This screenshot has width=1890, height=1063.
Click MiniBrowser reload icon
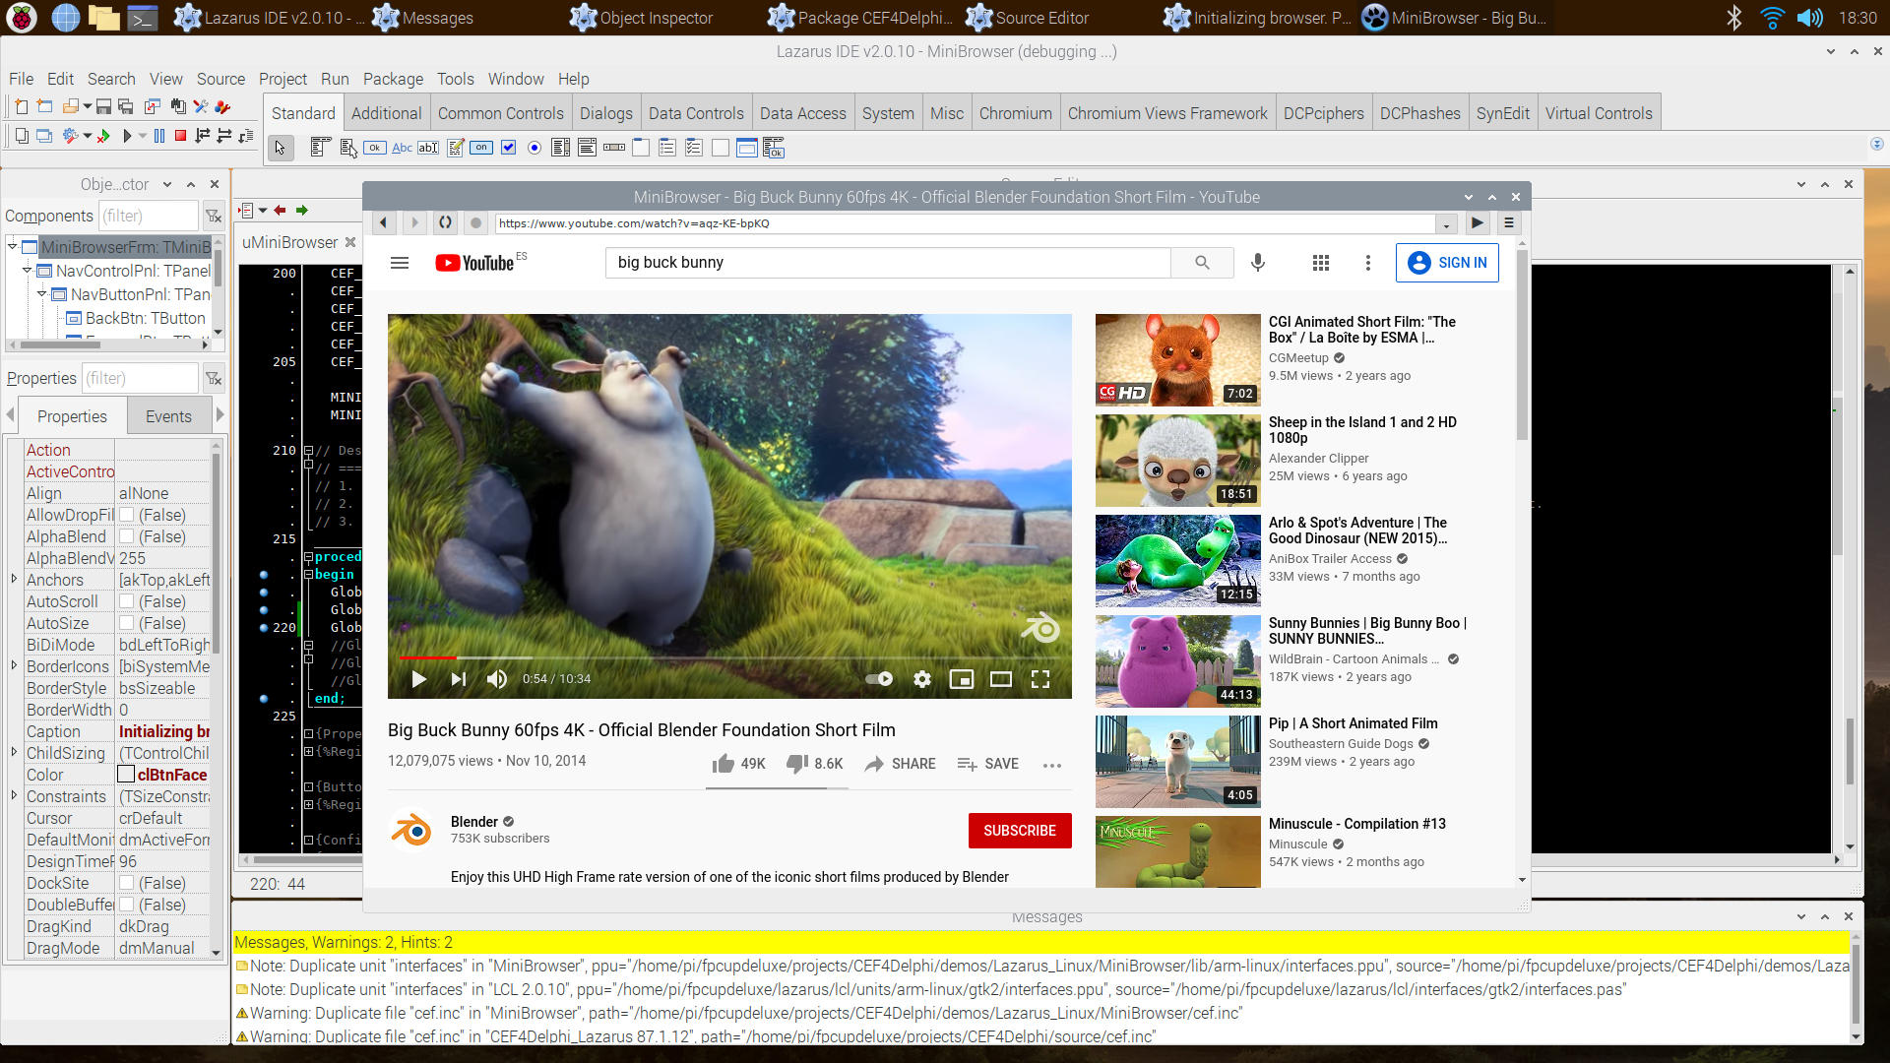(x=445, y=223)
